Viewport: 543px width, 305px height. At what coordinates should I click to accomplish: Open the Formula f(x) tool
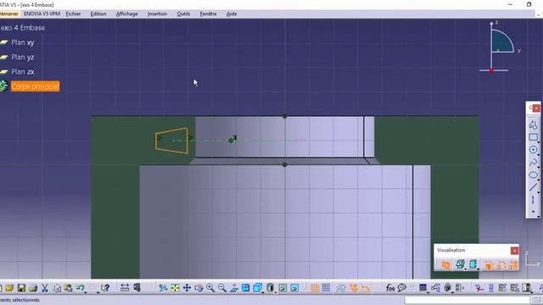pos(390,288)
